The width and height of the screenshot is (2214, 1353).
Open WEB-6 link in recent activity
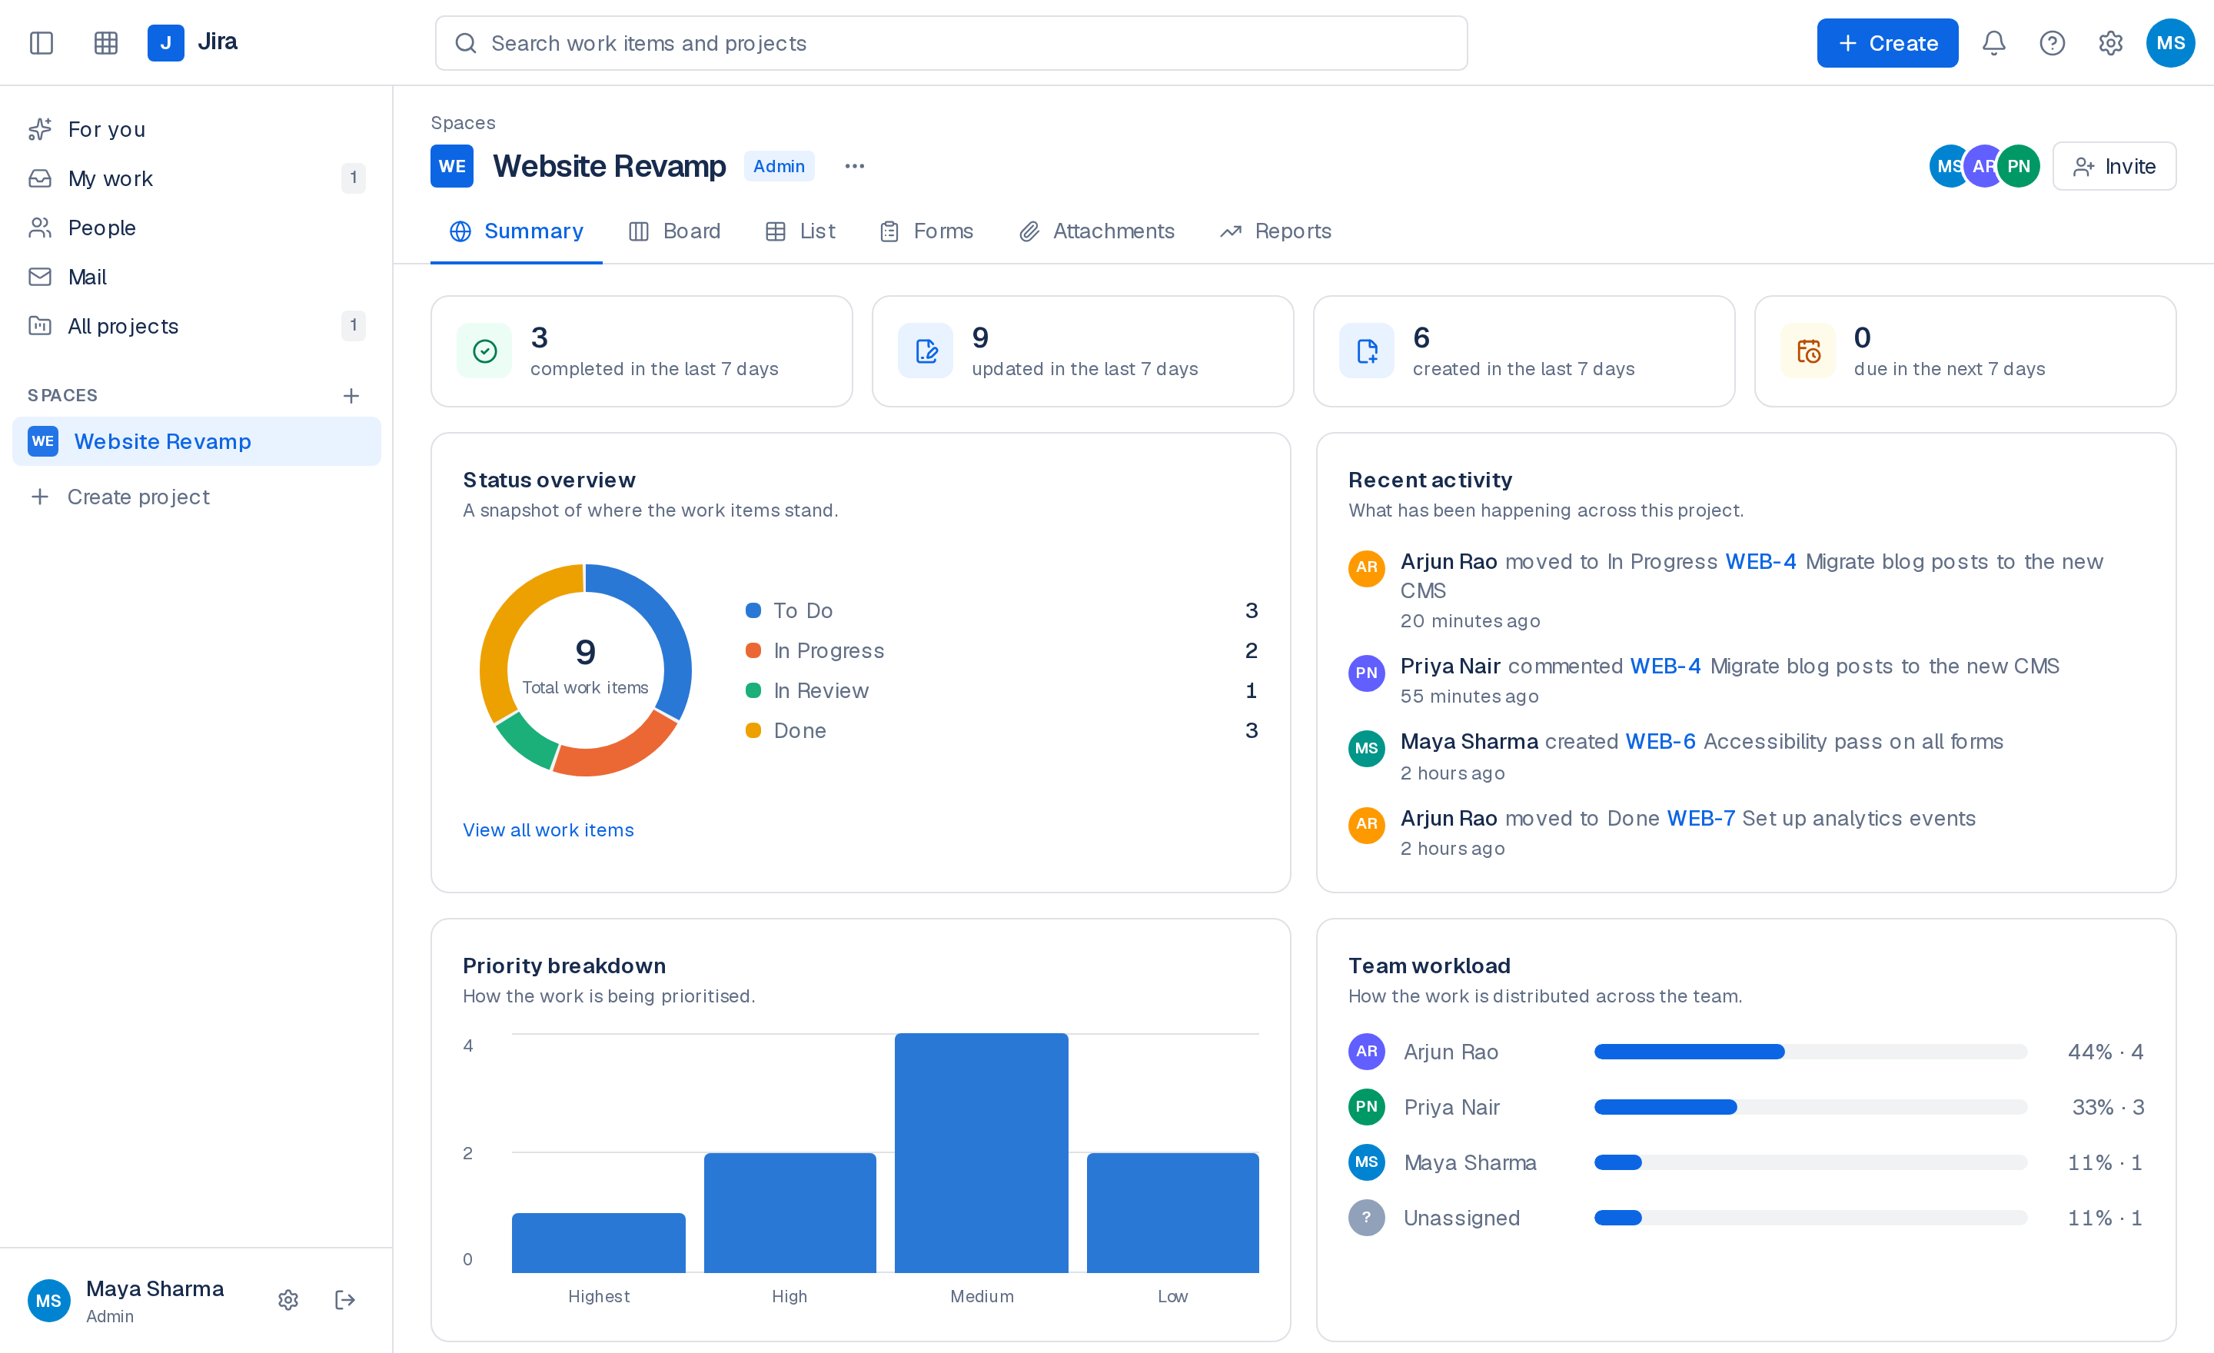click(1660, 741)
